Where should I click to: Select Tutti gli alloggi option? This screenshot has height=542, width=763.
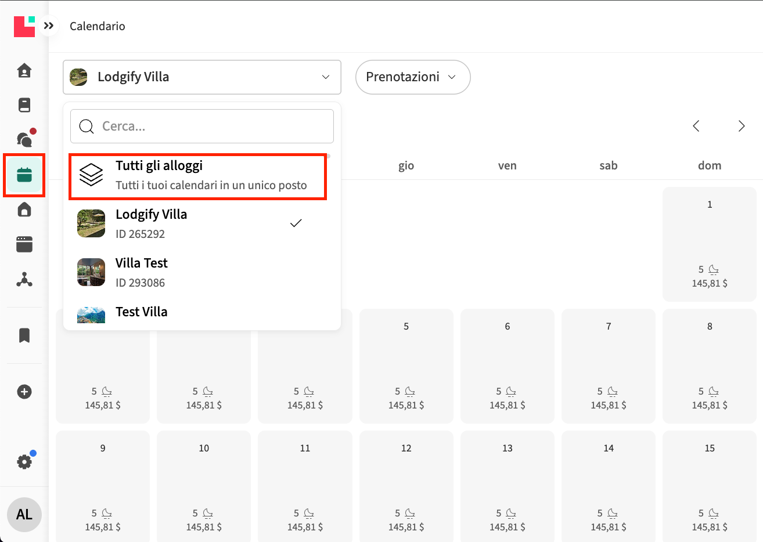point(197,175)
